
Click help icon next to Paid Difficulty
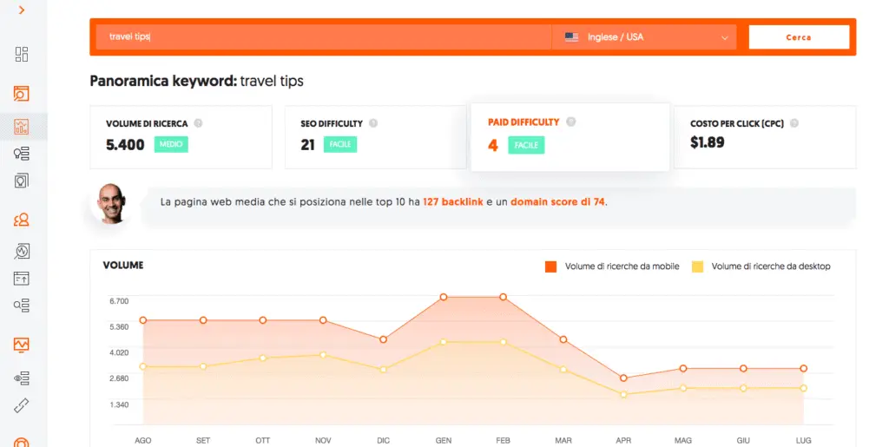pos(571,122)
